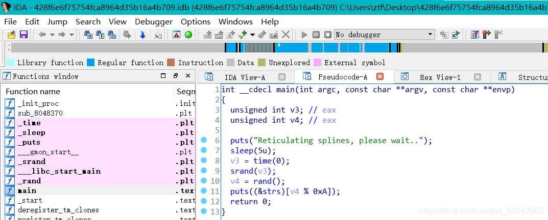Stop the debugger process
This screenshot has width=548, height=220.
[327, 35]
